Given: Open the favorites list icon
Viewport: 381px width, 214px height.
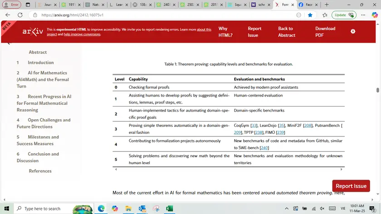Looking at the screenshot, I should click(325, 15).
